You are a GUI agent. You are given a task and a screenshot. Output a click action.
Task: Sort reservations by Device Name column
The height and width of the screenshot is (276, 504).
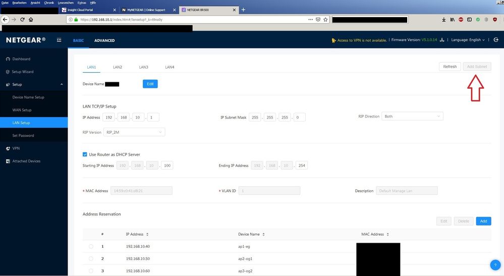click(263, 234)
